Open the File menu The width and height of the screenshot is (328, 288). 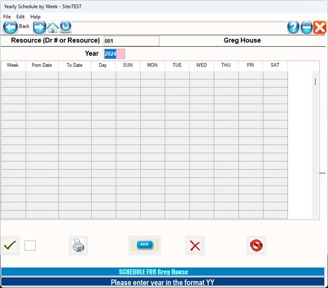7,17
